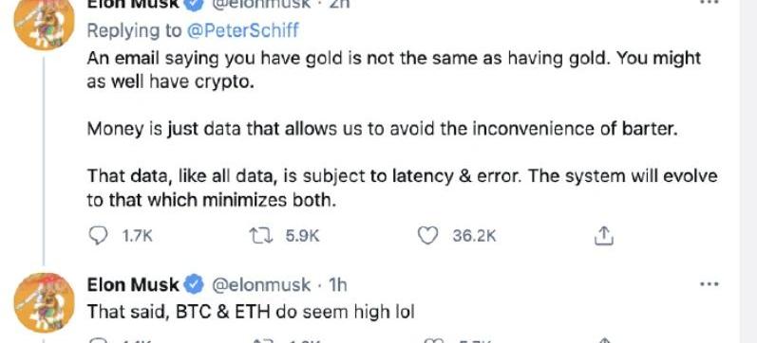Open the more options menu on the second tweet
This screenshot has height=343, width=757.
tap(710, 284)
